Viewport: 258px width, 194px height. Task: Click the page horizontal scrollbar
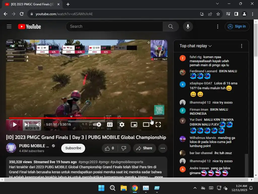coord(126,180)
